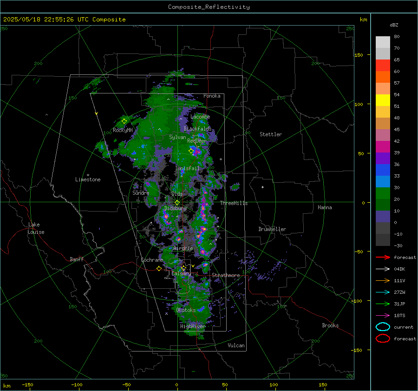This screenshot has height=391, width=418.
Task: Select the red swatch between 65 and 60 dBZ
Action: click(x=383, y=66)
